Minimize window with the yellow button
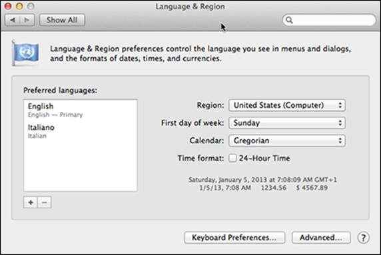 (19, 6)
